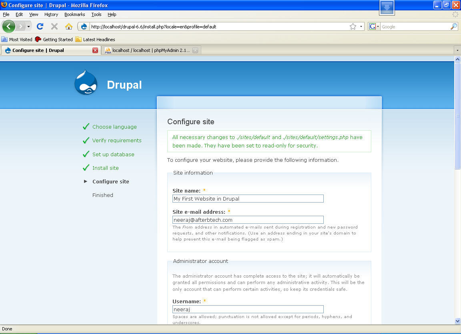The image size is (461, 334).
Task: Click the page scrollbar down arrow
Action: (x=457, y=321)
